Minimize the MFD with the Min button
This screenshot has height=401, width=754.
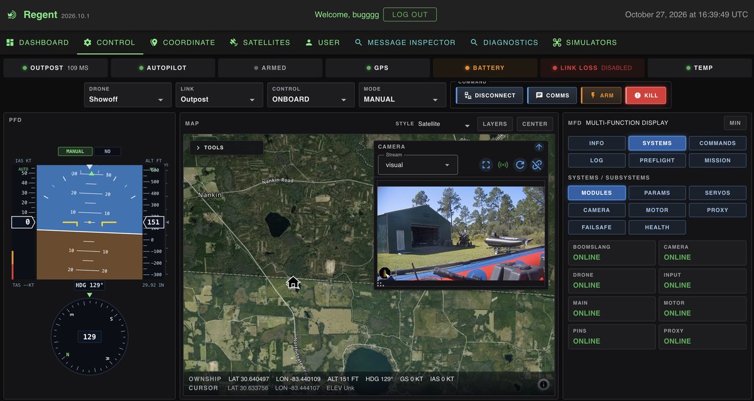(x=735, y=123)
